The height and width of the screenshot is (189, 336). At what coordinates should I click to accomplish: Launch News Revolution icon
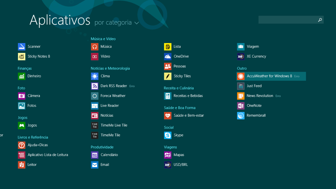(x=241, y=96)
